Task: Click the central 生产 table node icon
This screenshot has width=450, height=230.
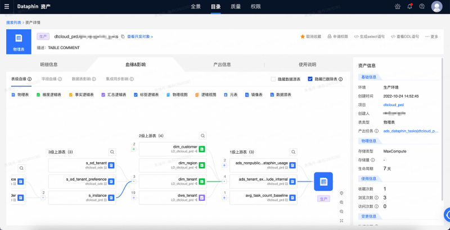Action: pos(323,182)
